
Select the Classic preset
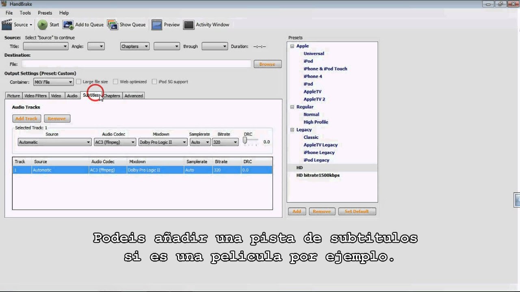click(311, 137)
